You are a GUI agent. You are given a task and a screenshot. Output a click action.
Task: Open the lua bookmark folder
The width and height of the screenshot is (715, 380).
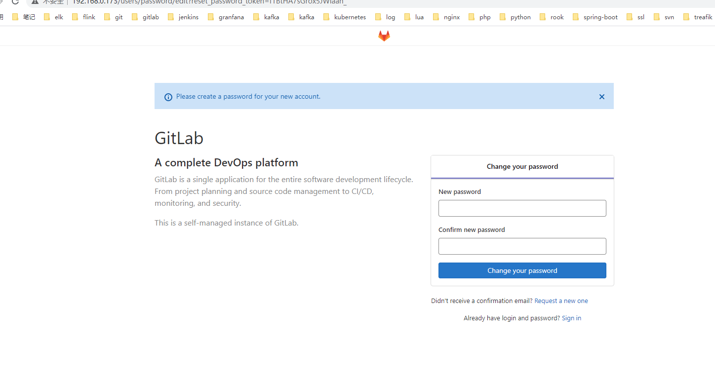[414, 17]
